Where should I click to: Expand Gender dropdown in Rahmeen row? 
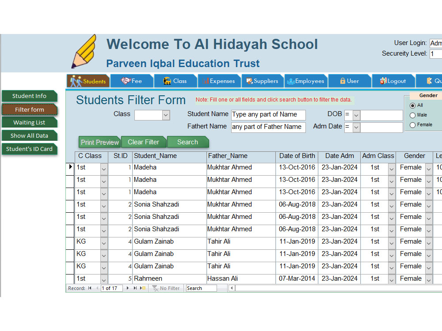click(429, 279)
